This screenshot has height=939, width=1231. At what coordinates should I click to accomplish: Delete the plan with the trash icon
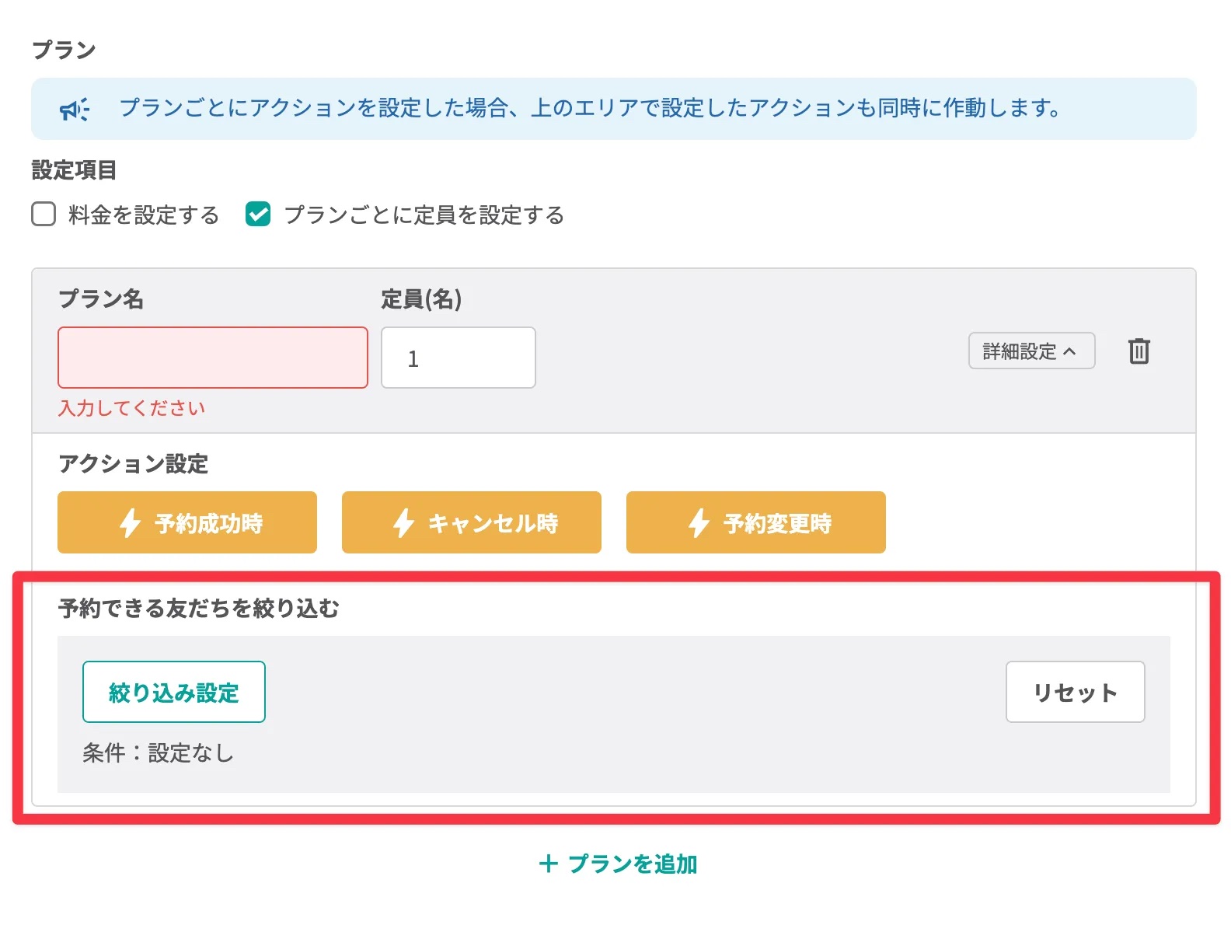coord(1139,351)
